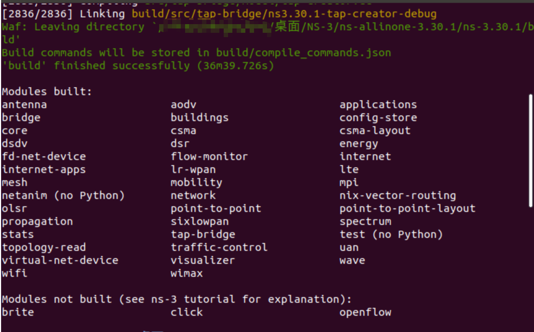Click the 'Modules not built' heading line

tap(177, 300)
